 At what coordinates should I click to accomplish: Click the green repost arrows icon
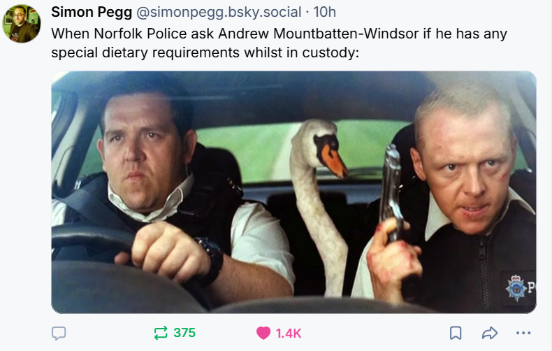pyautogui.click(x=161, y=333)
